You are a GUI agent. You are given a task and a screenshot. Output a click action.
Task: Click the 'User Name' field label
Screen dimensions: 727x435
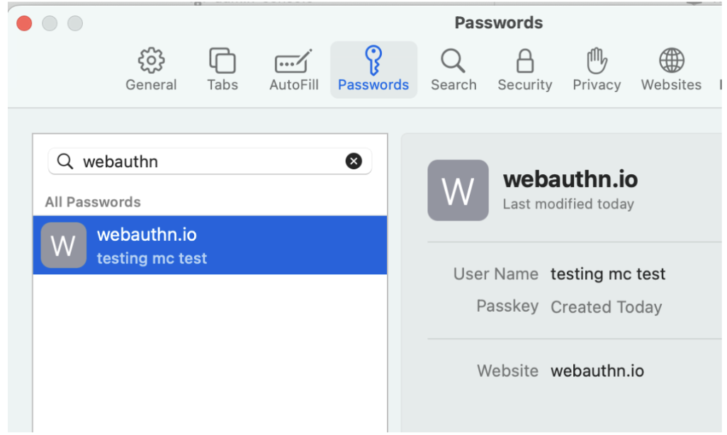(x=495, y=274)
